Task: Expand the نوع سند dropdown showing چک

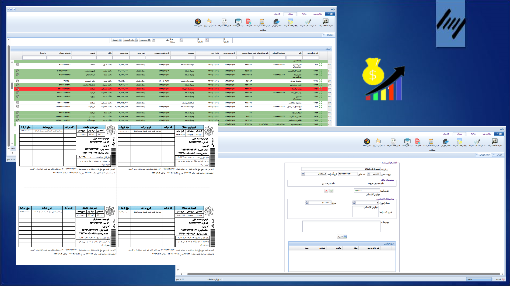Action: coord(154,40)
